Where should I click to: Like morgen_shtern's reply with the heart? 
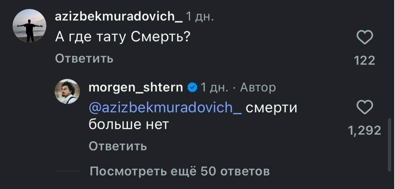pos(365,108)
